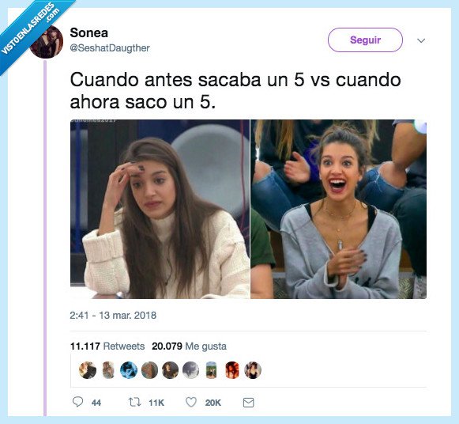Image resolution: width=459 pixels, height=424 pixels.
Task: Click the 44 replies count
Action: coord(96,403)
